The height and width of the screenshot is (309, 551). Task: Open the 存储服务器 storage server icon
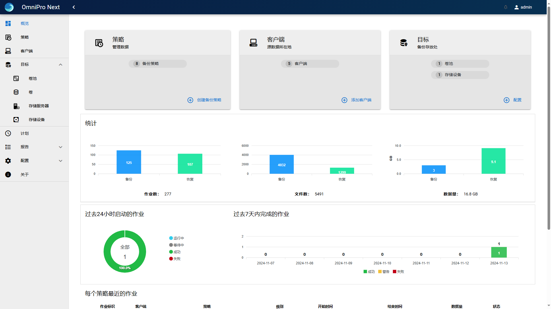click(16, 106)
